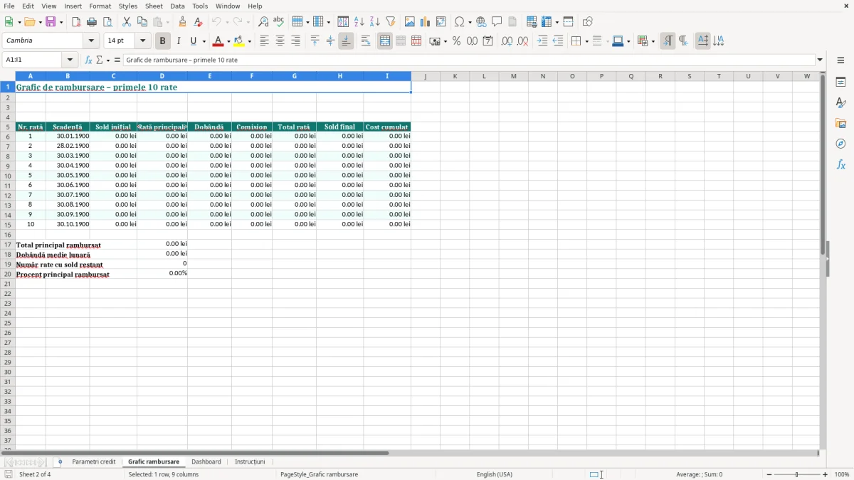Screen dimensions: 854x480
Task: Format as date
Action: click(x=487, y=41)
